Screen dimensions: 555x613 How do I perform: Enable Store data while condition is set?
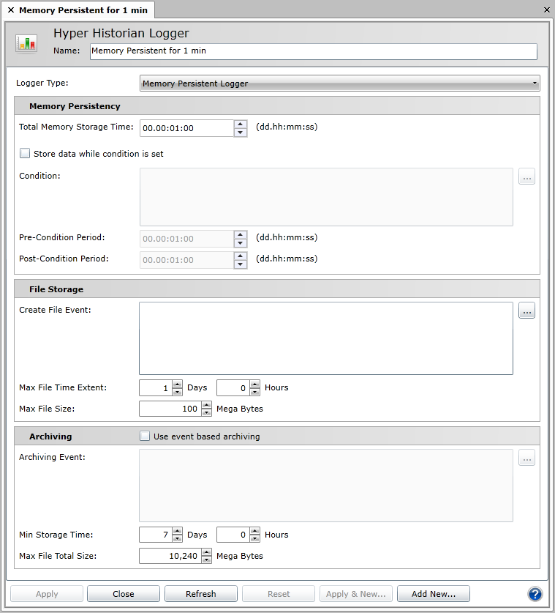pos(25,154)
